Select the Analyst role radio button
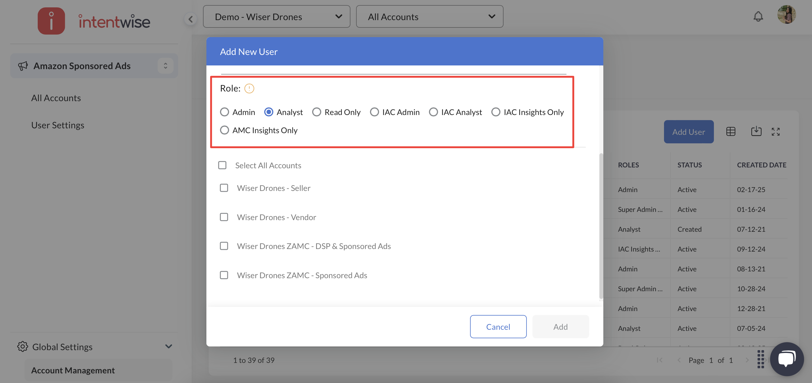The height and width of the screenshot is (383, 812). pyautogui.click(x=268, y=112)
